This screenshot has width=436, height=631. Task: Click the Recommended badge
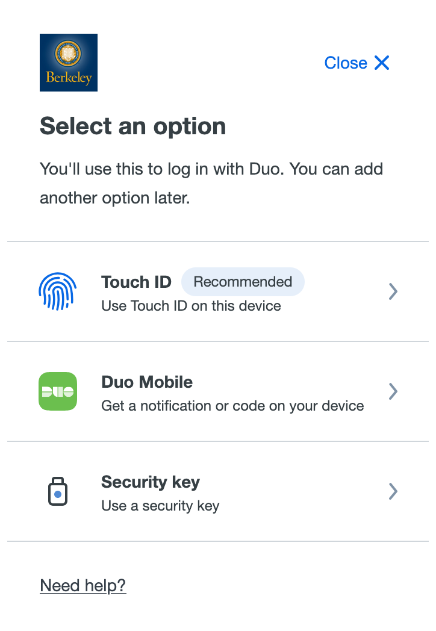pyautogui.click(x=243, y=282)
